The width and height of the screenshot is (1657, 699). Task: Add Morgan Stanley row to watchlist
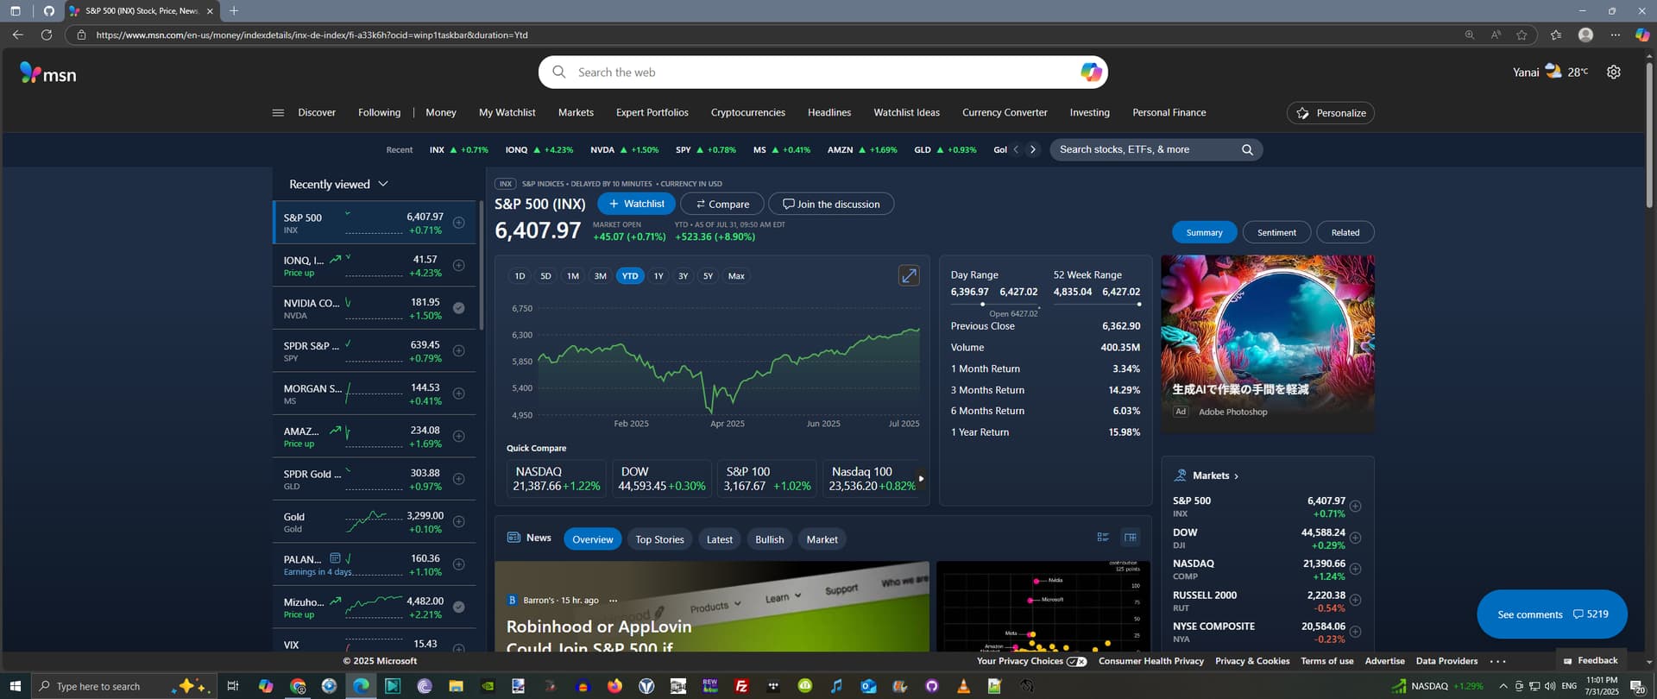pyautogui.click(x=459, y=394)
